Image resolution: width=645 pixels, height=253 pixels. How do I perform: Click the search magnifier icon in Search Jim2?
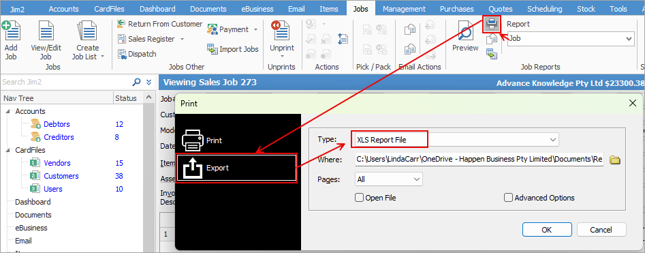[136, 82]
